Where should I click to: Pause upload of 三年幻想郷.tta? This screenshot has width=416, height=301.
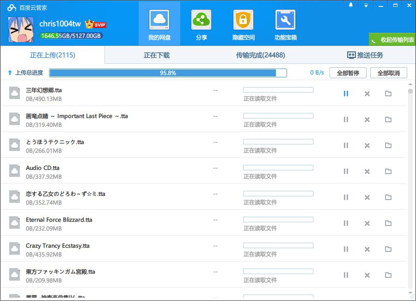346,94
